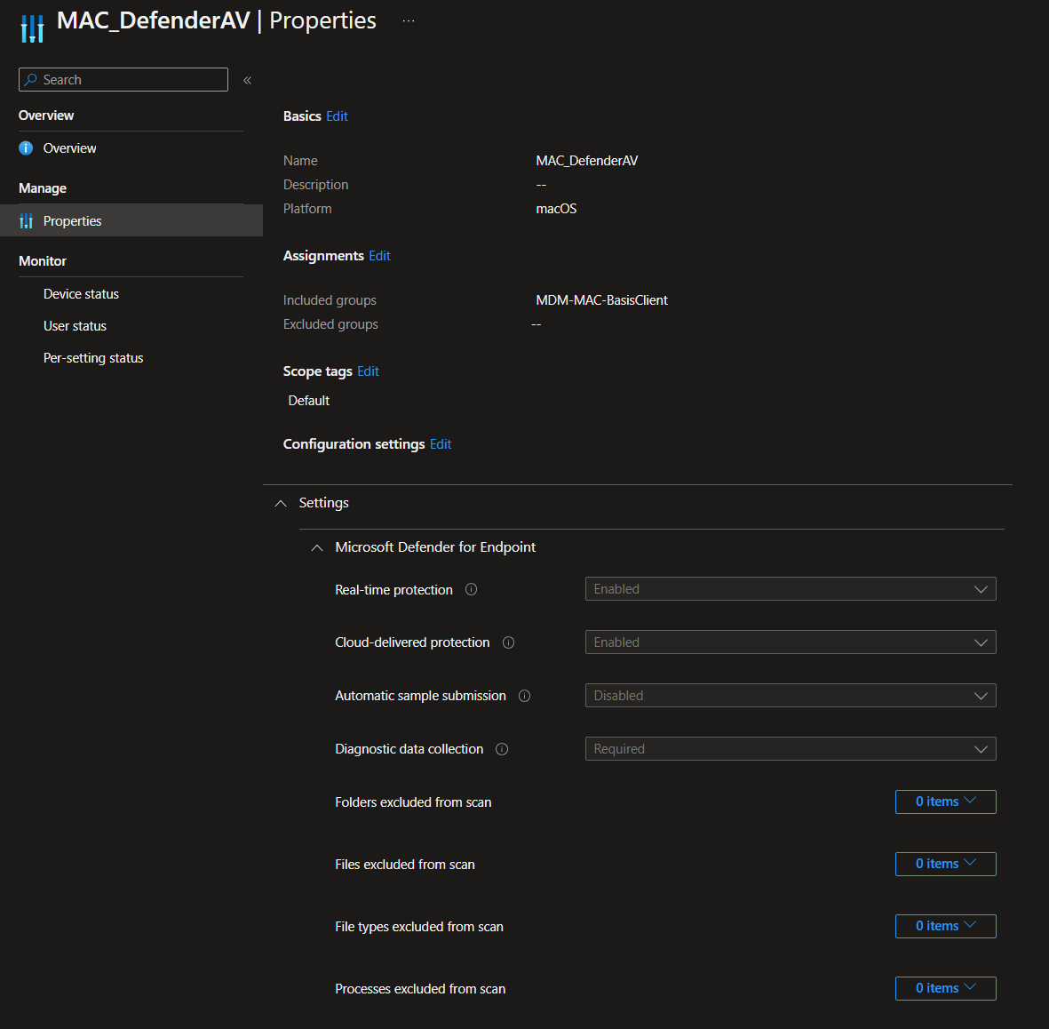This screenshot has height=1029, width=1049.
Task: Click info icon beside Automatic sample submission
Action: point(525,696)
